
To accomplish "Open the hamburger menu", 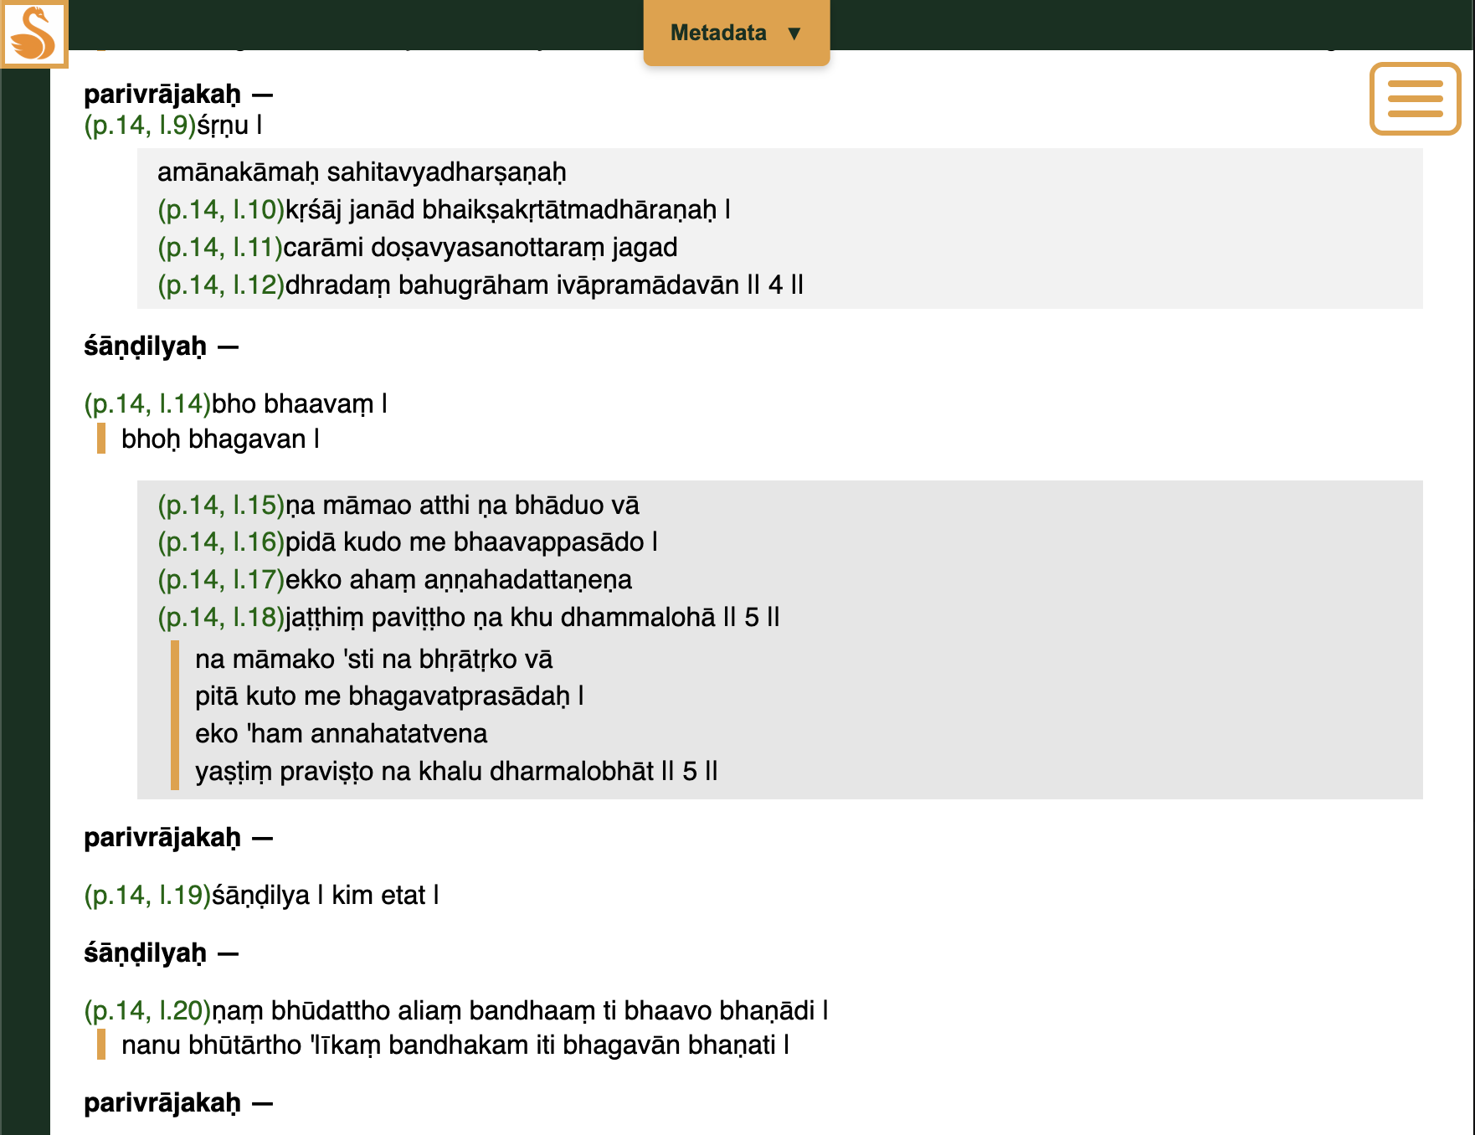I will (1415, 99).
